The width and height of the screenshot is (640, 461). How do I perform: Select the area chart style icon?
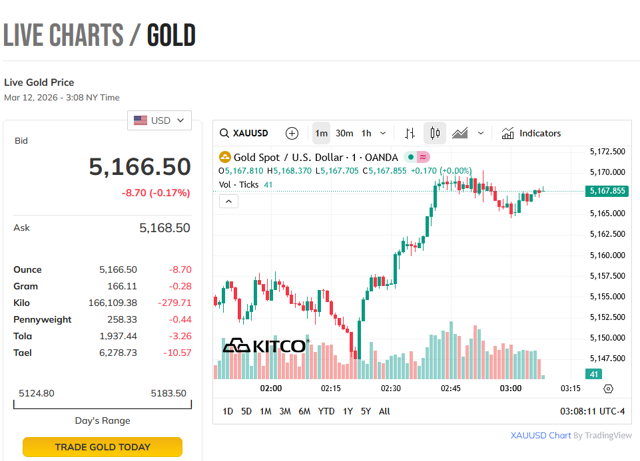pos(460,133)
